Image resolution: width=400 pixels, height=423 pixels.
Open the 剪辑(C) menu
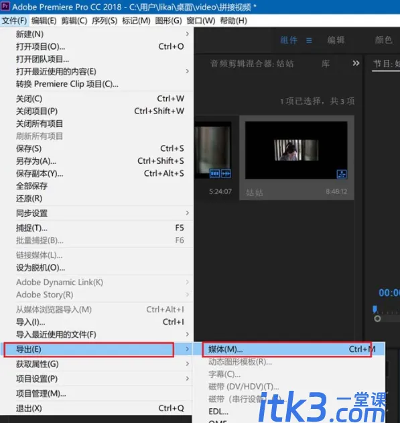click(74, 21)
